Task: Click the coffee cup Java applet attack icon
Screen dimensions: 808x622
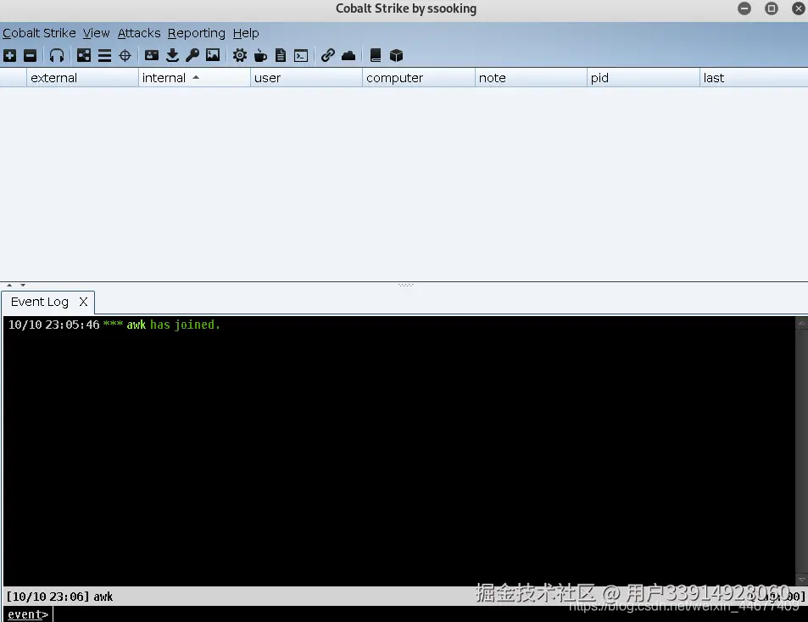Action: tap(260, 55)
